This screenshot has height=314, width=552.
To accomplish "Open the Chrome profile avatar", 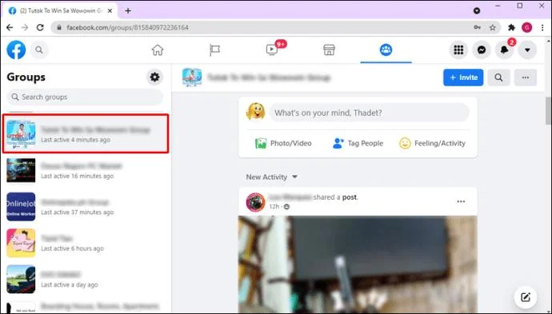I will 526,27.
